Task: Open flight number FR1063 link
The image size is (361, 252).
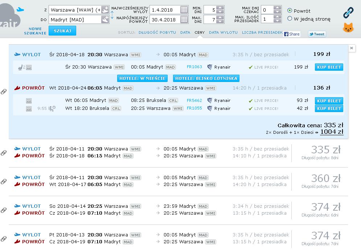Action: 194,67
